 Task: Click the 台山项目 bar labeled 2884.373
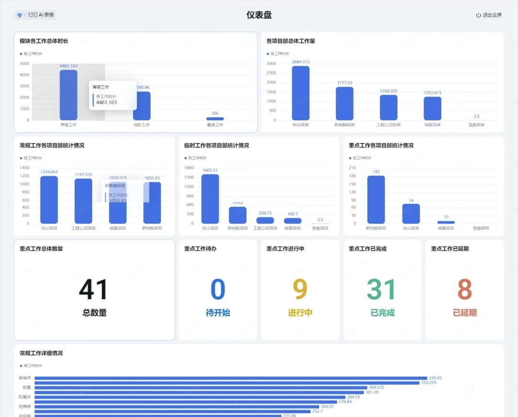301,93
